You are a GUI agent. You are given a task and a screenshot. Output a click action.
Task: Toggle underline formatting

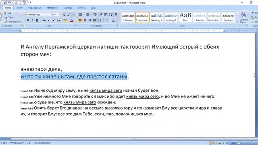[37, 21]
